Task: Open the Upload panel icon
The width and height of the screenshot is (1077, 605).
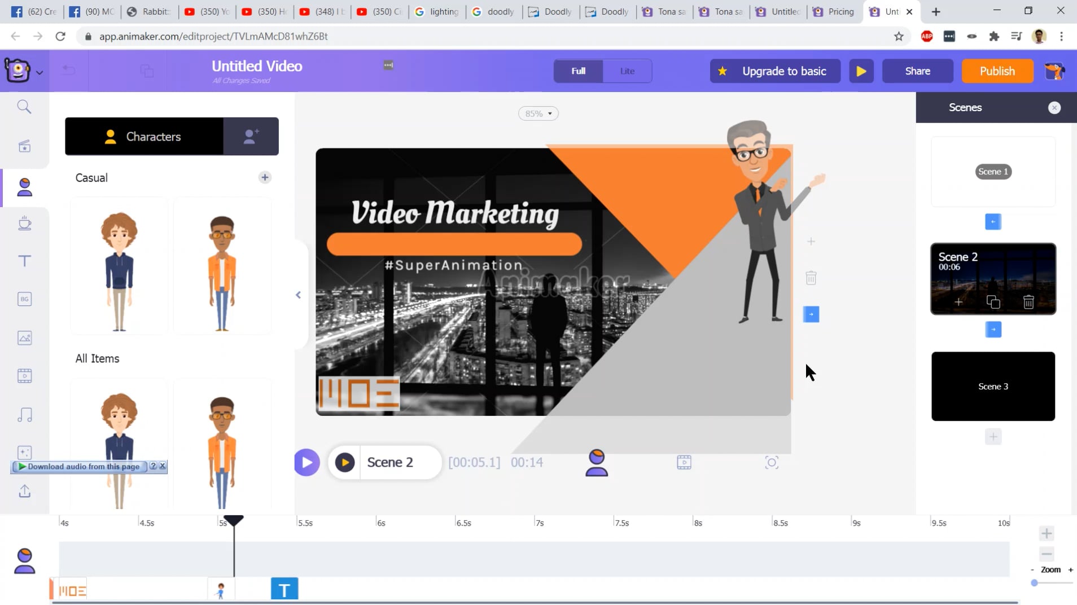Action: (24, 491)
